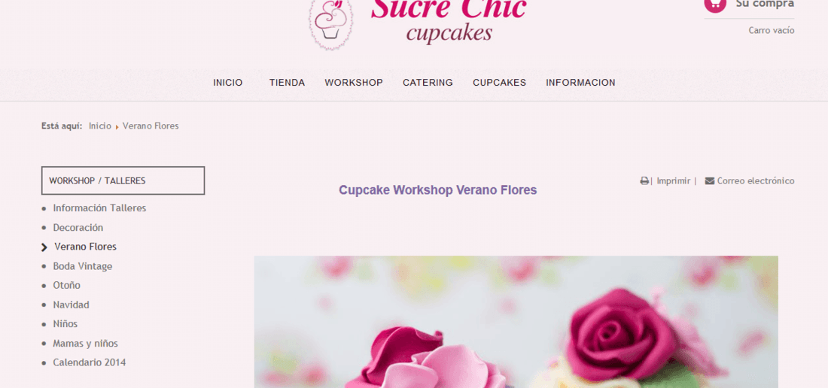The image size is (828, 388).
Task: Click the pink rose cupcake photo
Action: (516, 322)
